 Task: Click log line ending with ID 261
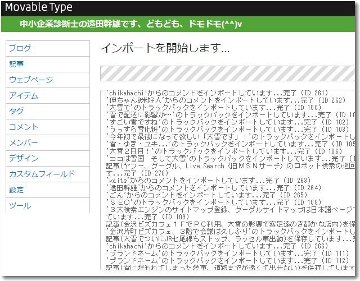[x=218, y=93]
